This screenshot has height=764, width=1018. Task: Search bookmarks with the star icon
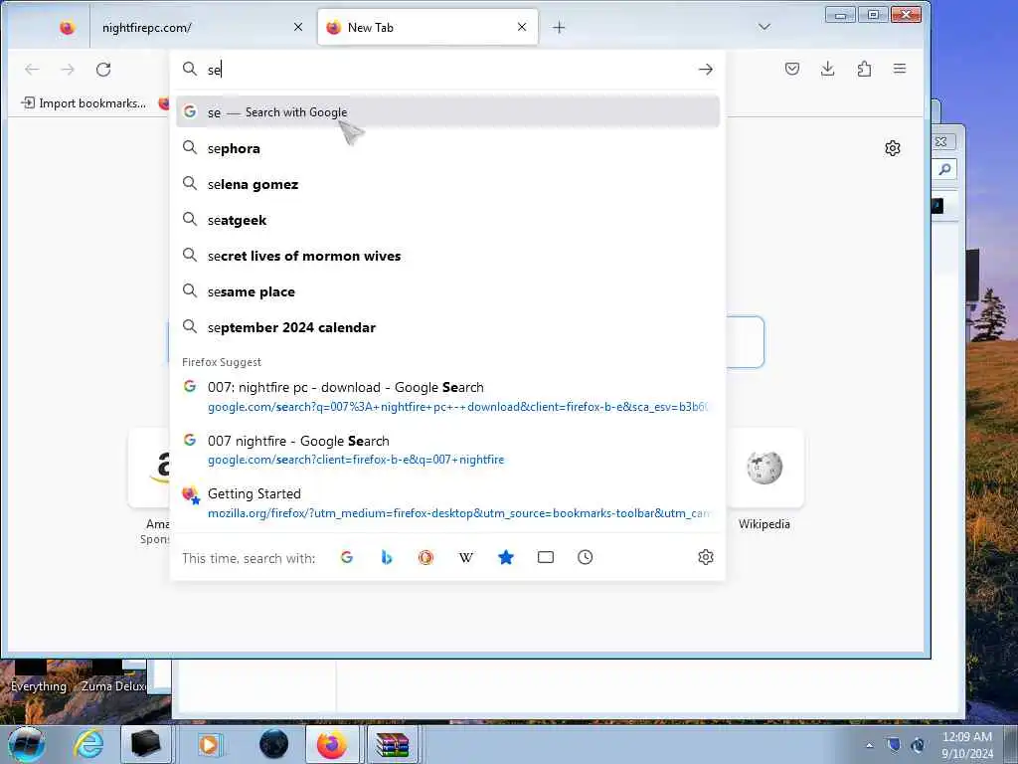click(506, 557)
